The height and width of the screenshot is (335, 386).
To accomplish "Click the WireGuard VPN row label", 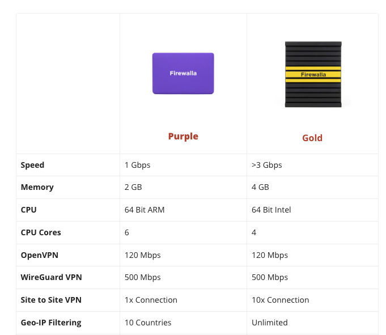I will tap(52, 277).
